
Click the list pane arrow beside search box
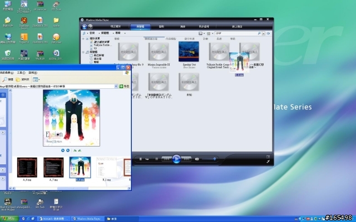coord(268,33)
